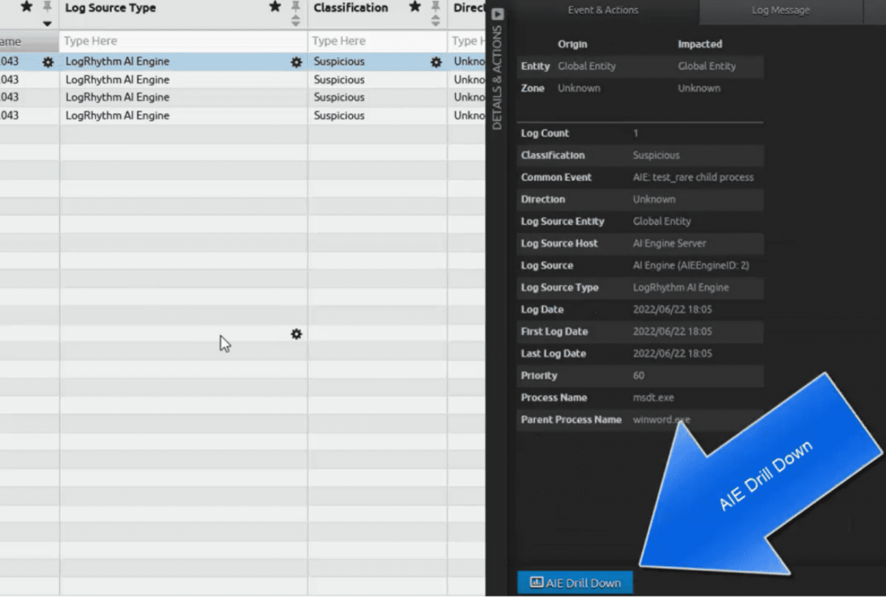Click Origin Entity value Global Entity
Screen dimensions: 886x599
pos(587,66)
